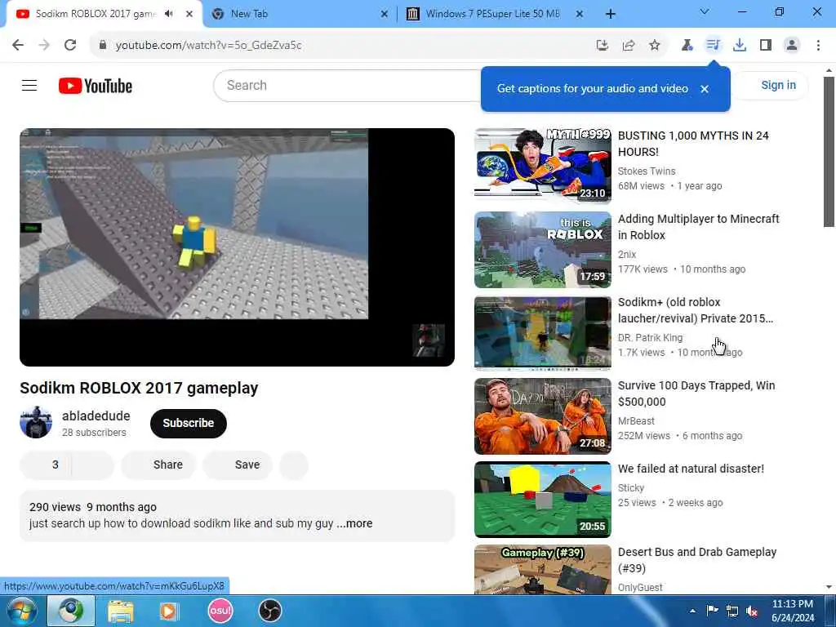Screen dimensions: 836x627
Task: Like the video showing 3 likes
Action: 46,465
